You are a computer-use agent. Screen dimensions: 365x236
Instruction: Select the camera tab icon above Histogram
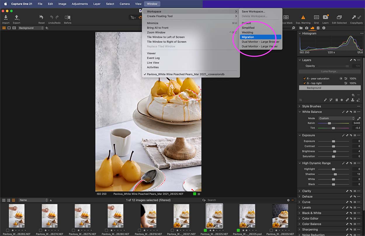tap(307, 28)
